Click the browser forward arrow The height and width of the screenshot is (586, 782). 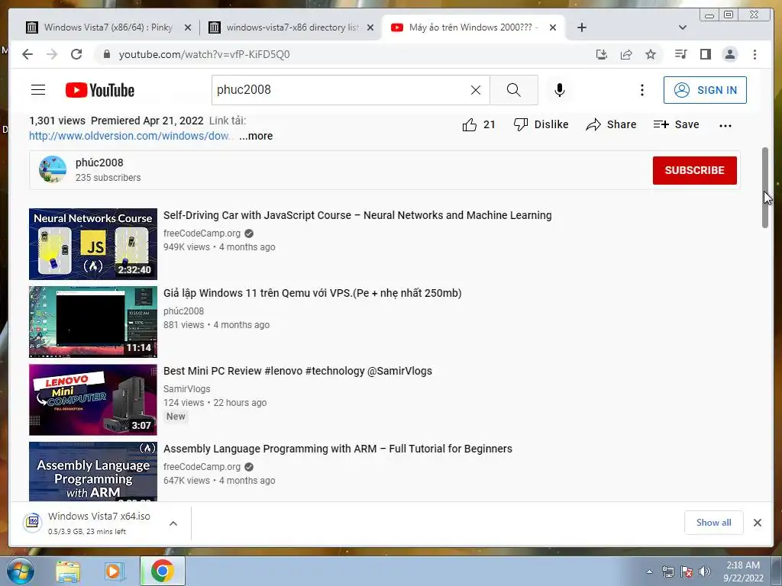tap(52, 54)
